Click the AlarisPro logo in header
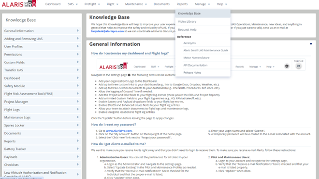The width and height of the screenshot is (319, 179). click(19, 4)
